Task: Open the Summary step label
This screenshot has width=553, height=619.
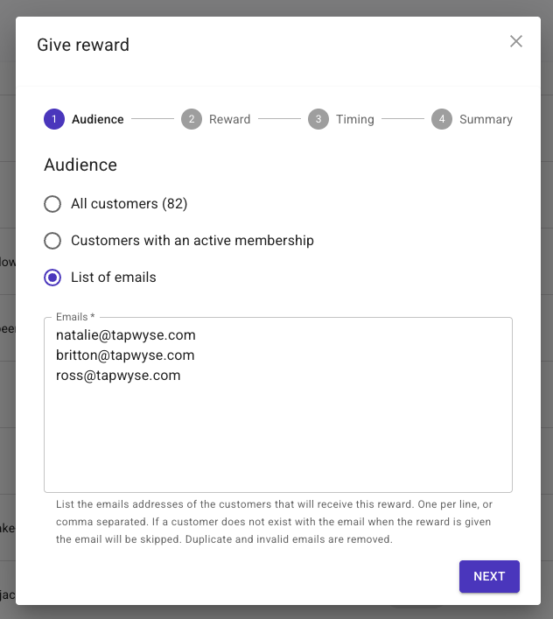Action: click(486, 119)
